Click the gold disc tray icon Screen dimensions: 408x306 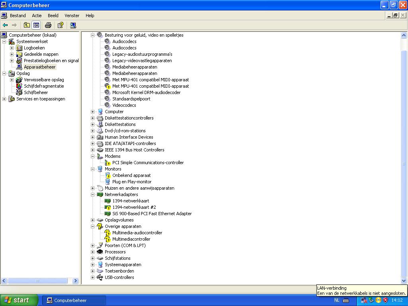click(x=379, y=300)
